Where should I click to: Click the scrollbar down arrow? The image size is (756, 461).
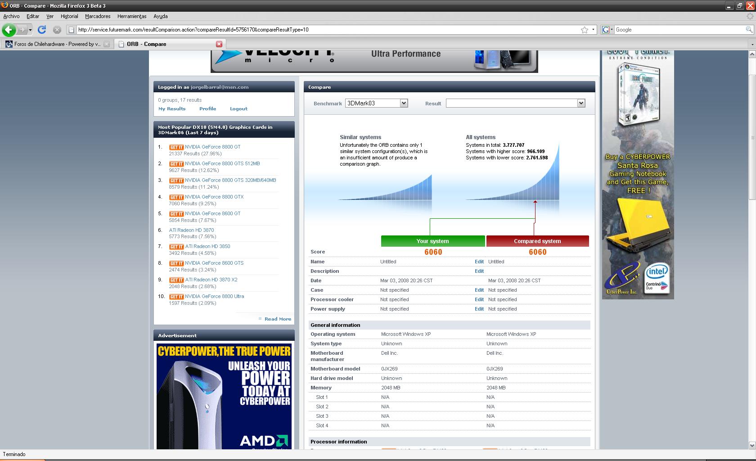tap(752, 445)
